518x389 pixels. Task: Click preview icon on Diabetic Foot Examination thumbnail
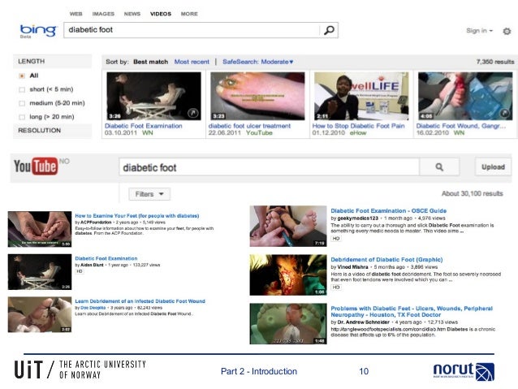pos(193,113)
